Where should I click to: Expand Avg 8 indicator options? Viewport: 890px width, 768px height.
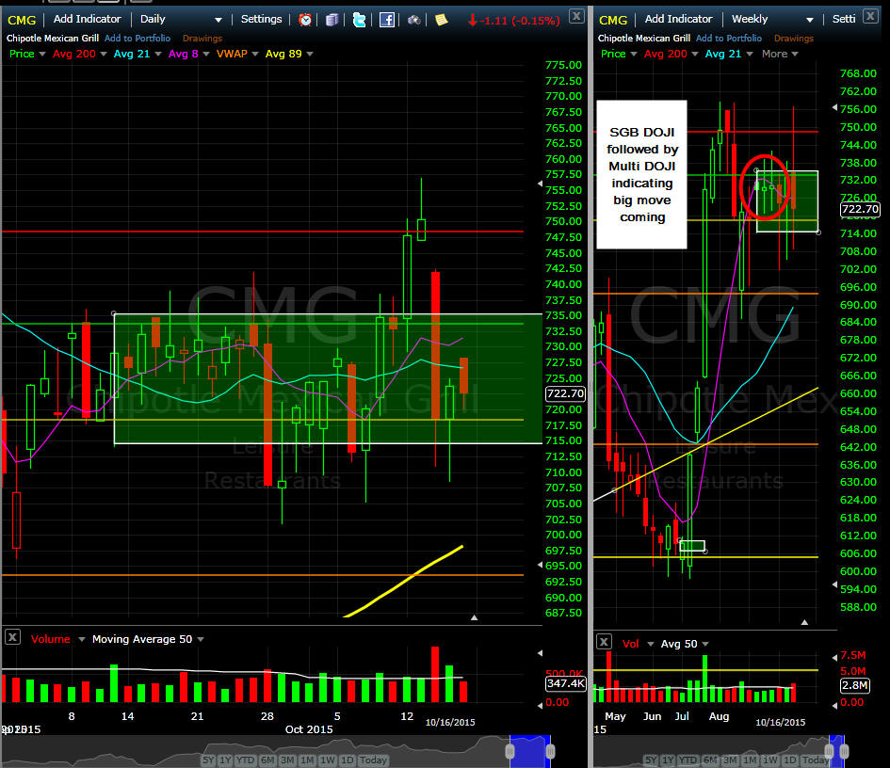tap(206, 54)
